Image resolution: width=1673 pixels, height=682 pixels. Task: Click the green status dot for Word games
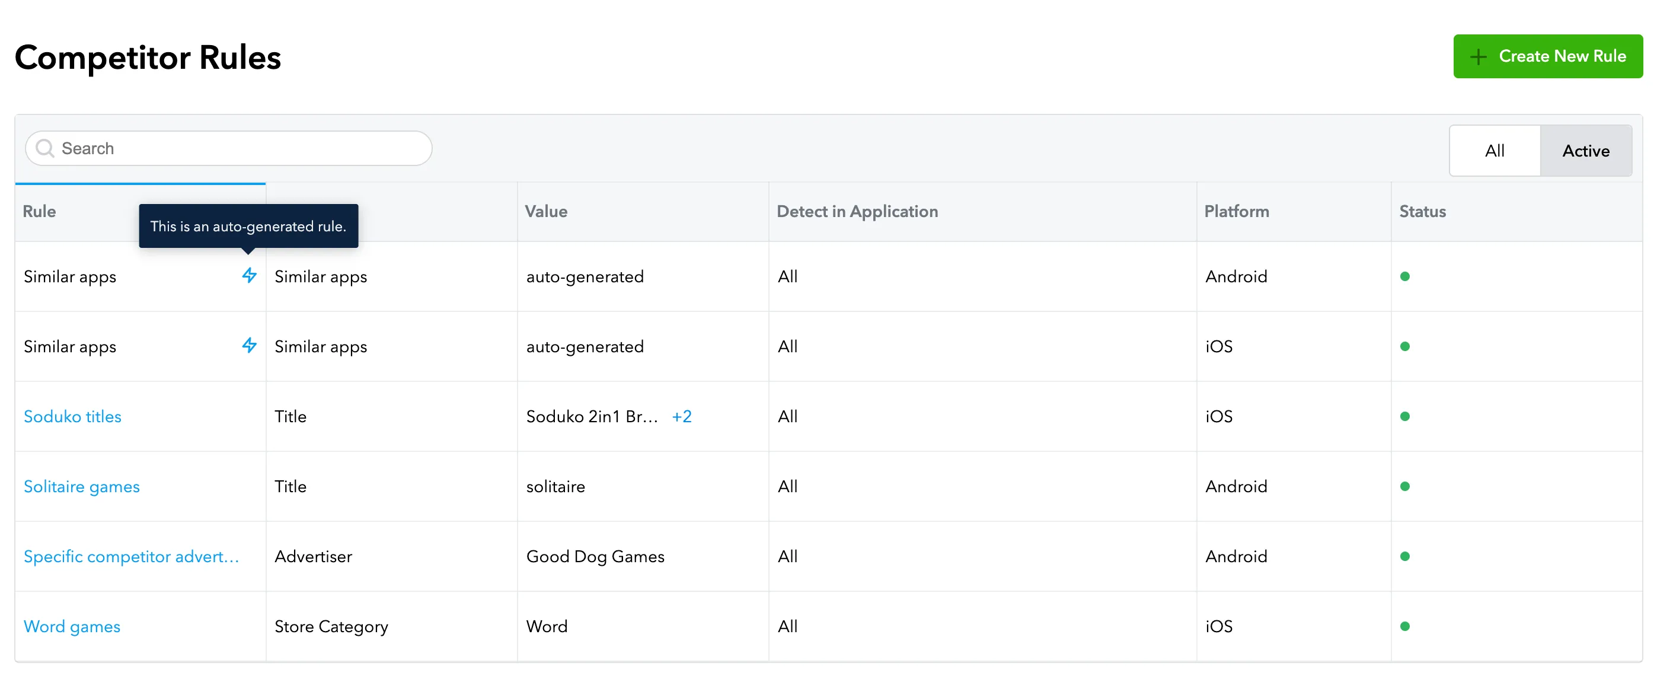pyautogui.click(x=1405, y=626)
